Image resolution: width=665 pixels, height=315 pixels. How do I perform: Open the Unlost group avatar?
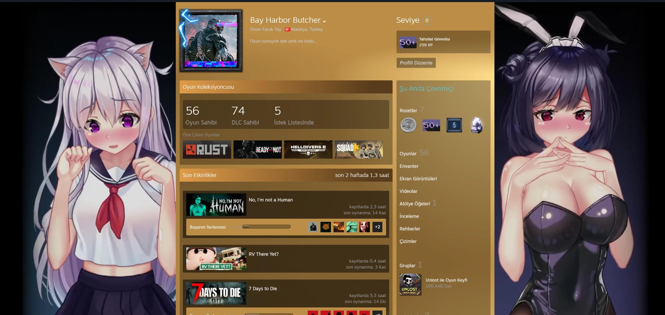[x=410, y=284]
